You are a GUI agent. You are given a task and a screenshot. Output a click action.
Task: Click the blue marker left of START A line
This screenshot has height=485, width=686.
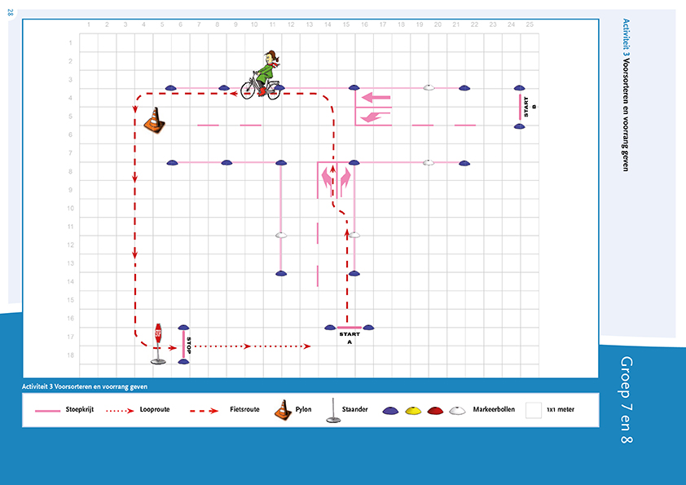(x=330, y=328)
